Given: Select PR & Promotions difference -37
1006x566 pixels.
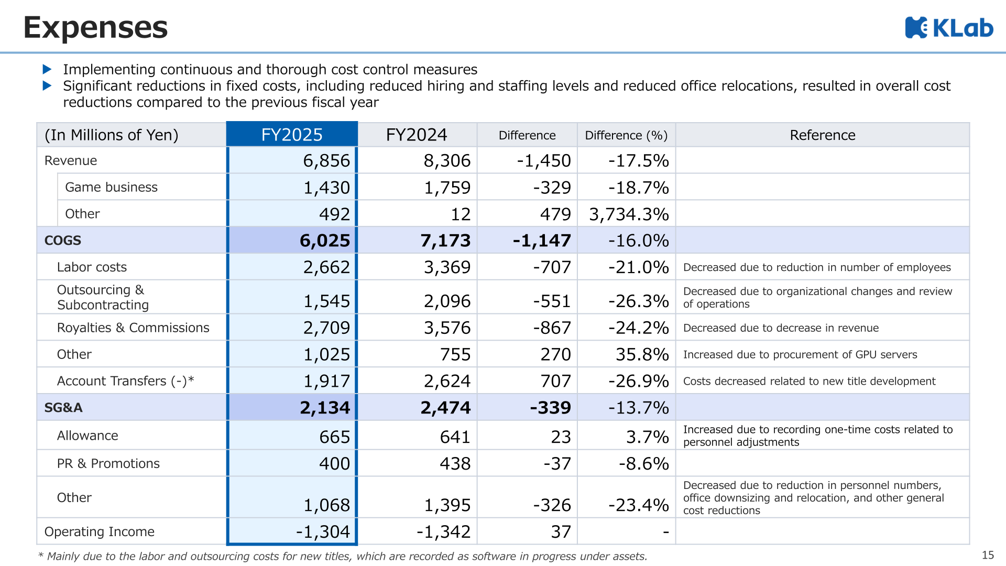Looking at the screenshot, I should pyautogui.click(x=557, y=463).
